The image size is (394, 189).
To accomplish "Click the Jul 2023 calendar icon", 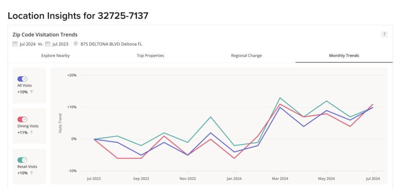I will click(48, 44).
